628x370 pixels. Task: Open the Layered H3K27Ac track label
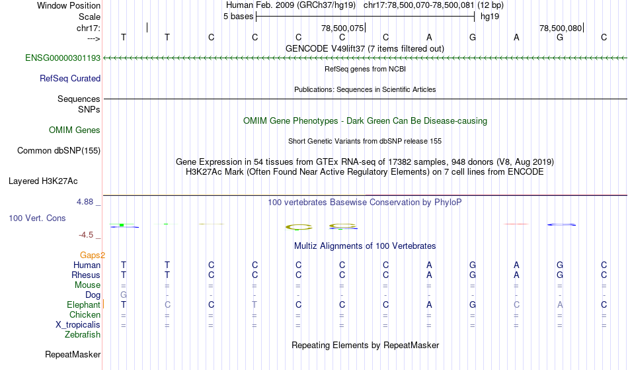pos(43,181)
